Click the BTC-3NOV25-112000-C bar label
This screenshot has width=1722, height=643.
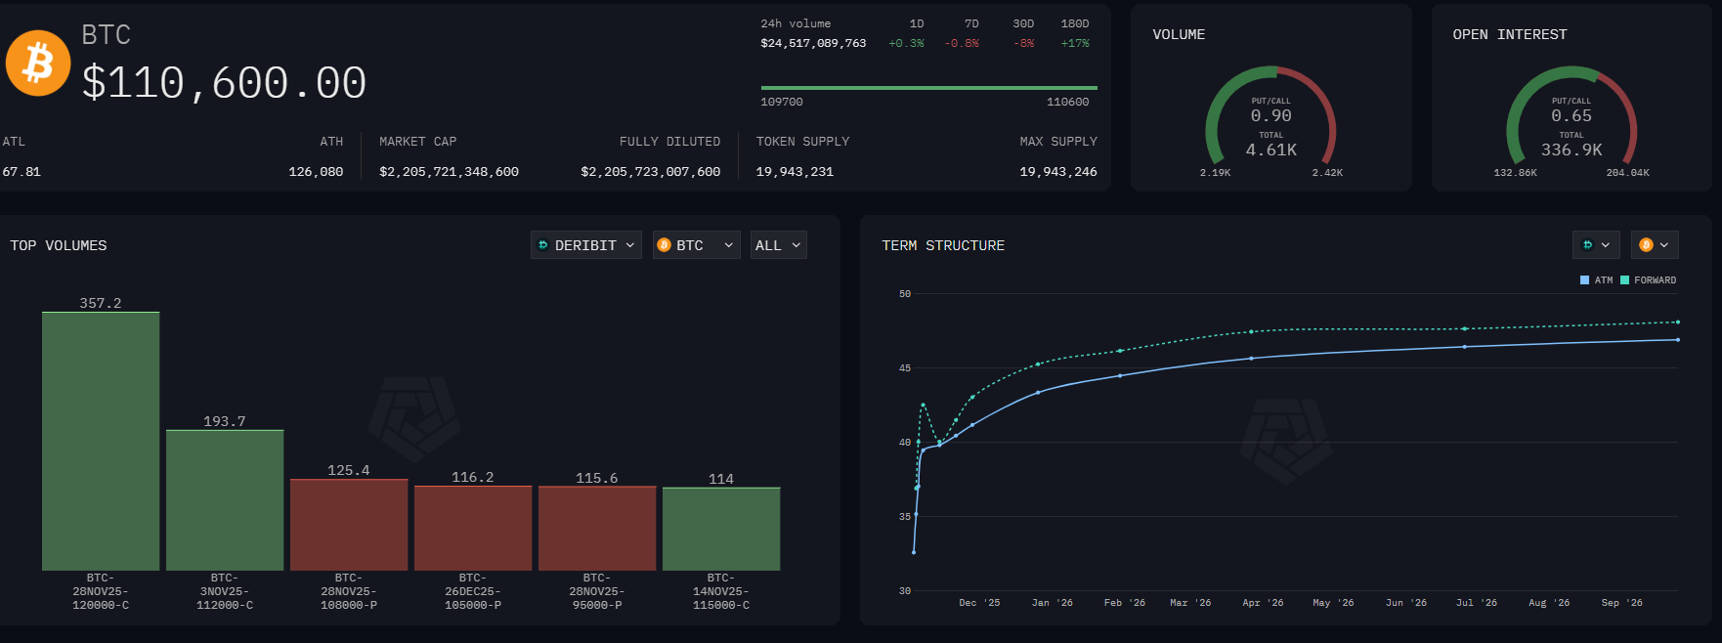tap(225, 591)
